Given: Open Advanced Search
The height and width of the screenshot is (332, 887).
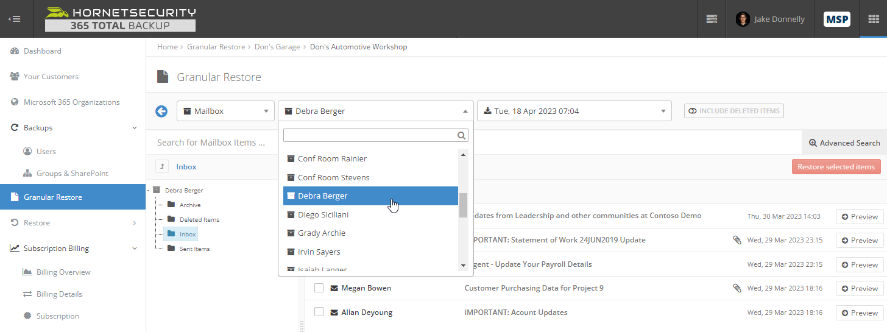Looking at the screenshot, I should [x=844, y=143].
